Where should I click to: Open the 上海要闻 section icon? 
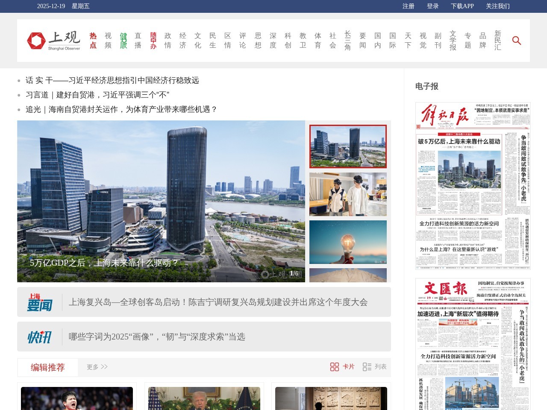click(x=40, y=302)
